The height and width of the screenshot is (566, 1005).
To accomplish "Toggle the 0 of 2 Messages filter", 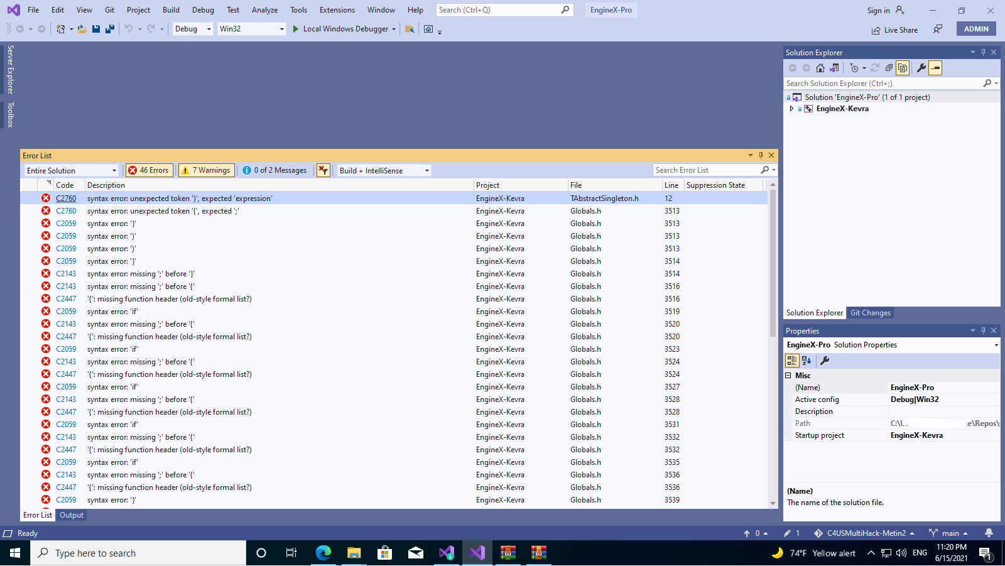I will coord(275,170).
